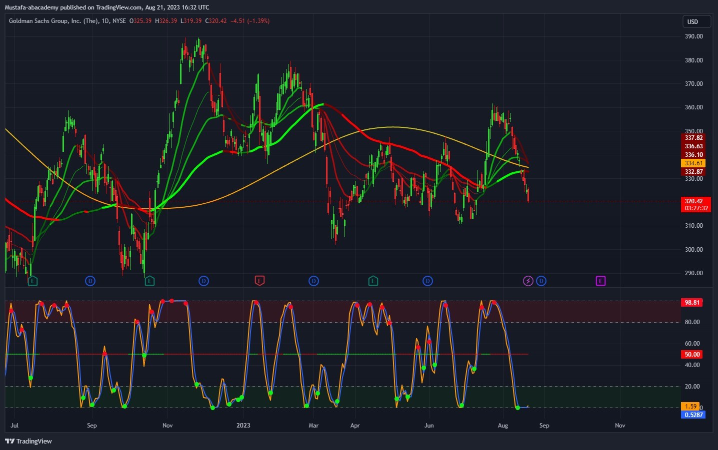The image size is (718, 450).
Task: Click the Jun time axis label
Action: [429, 426]
